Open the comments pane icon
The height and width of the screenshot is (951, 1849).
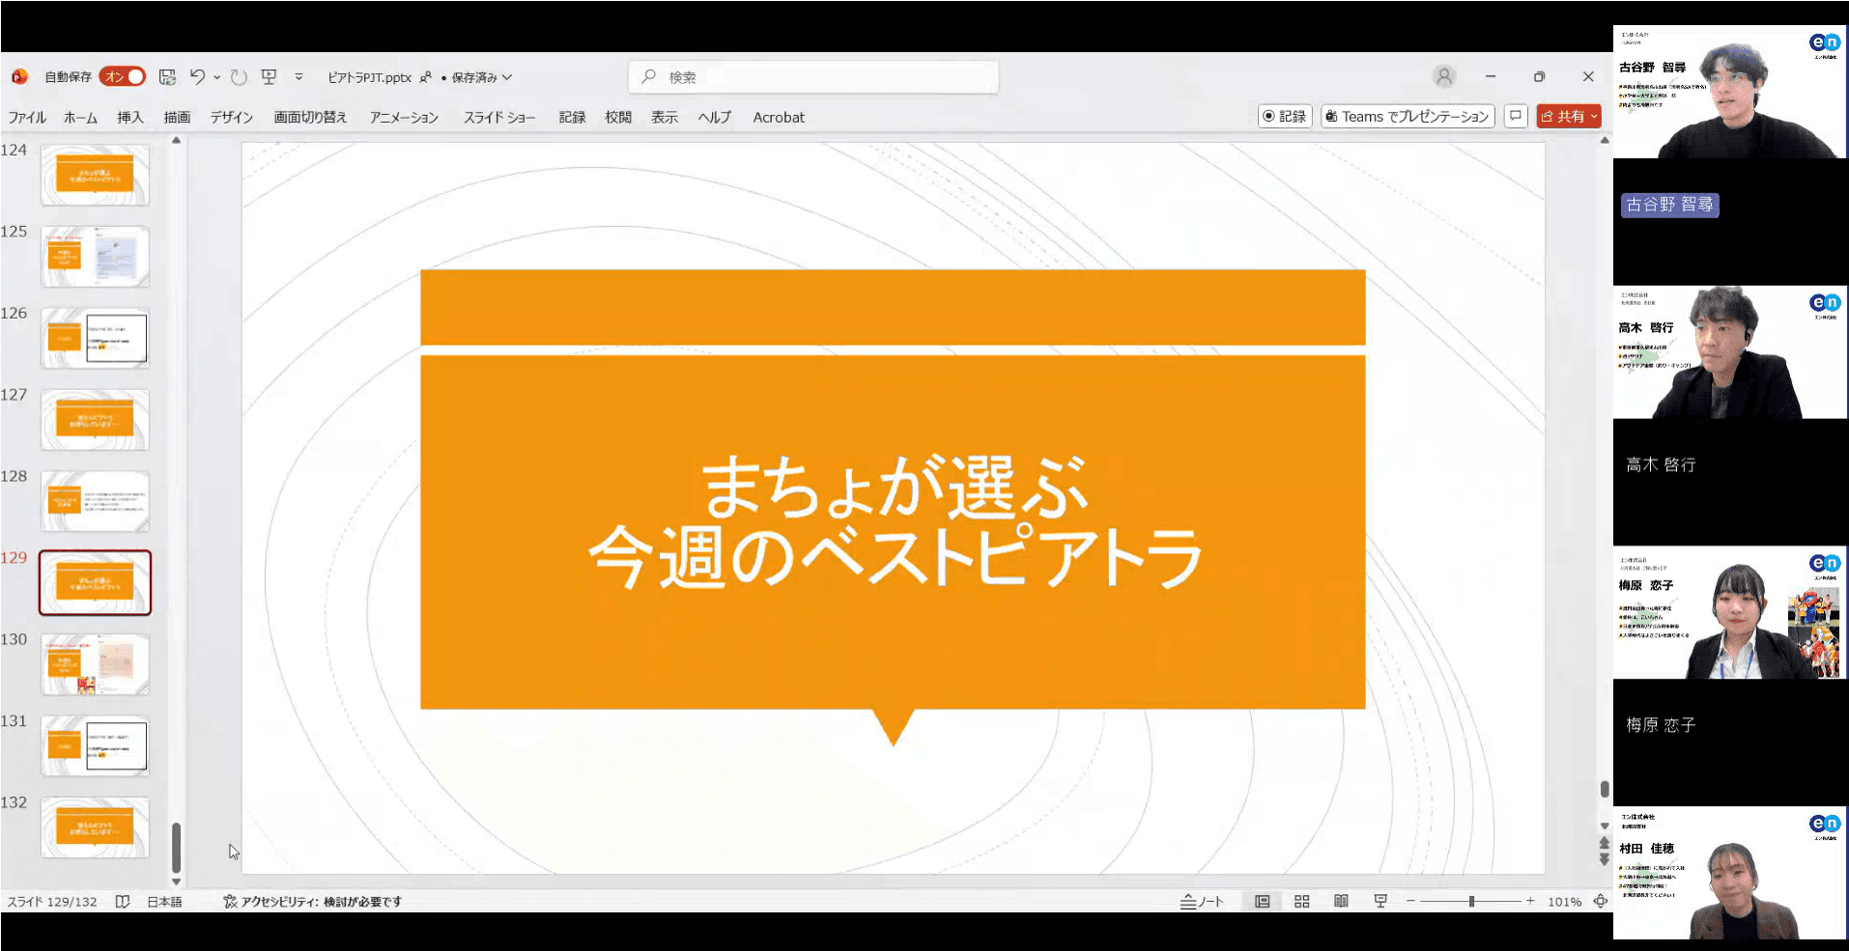click(x=1516, y=117)
